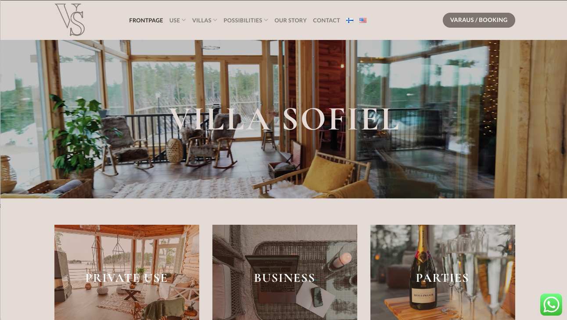Expand the USE dropdown chevron
The width and height of the screenshot is (567, 320).
(184, 20)
